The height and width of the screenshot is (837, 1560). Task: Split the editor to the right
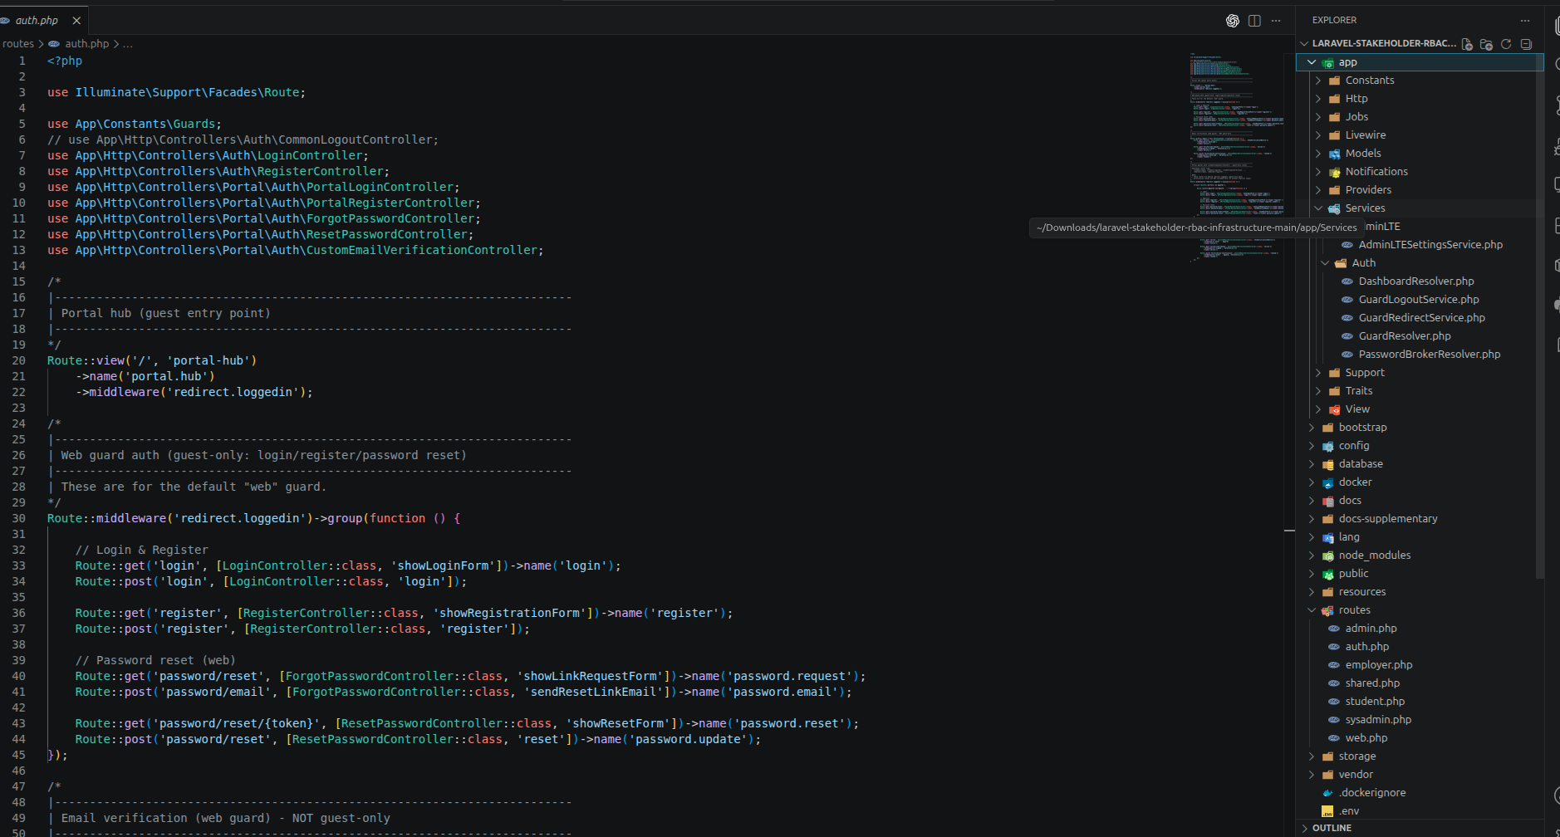pyautogui.click(x=1254, y=21)
